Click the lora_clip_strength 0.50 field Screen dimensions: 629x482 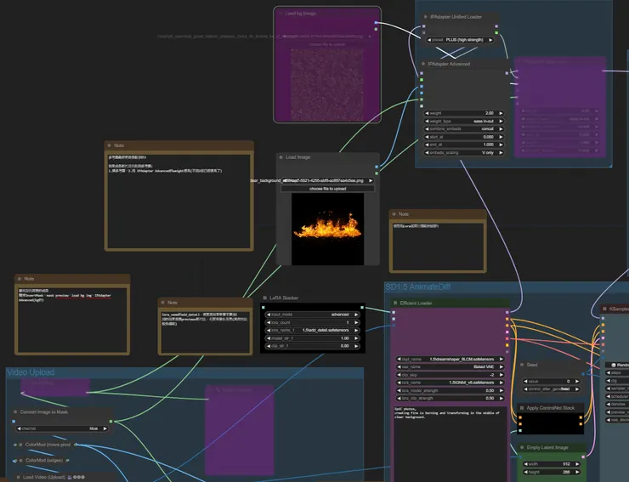coord(450,398)
